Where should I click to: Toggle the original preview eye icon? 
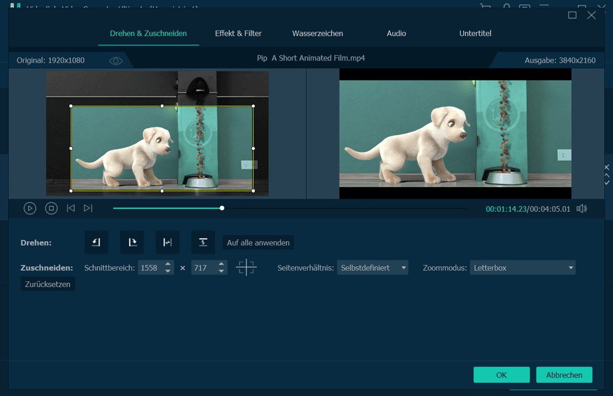pos(116,61)
